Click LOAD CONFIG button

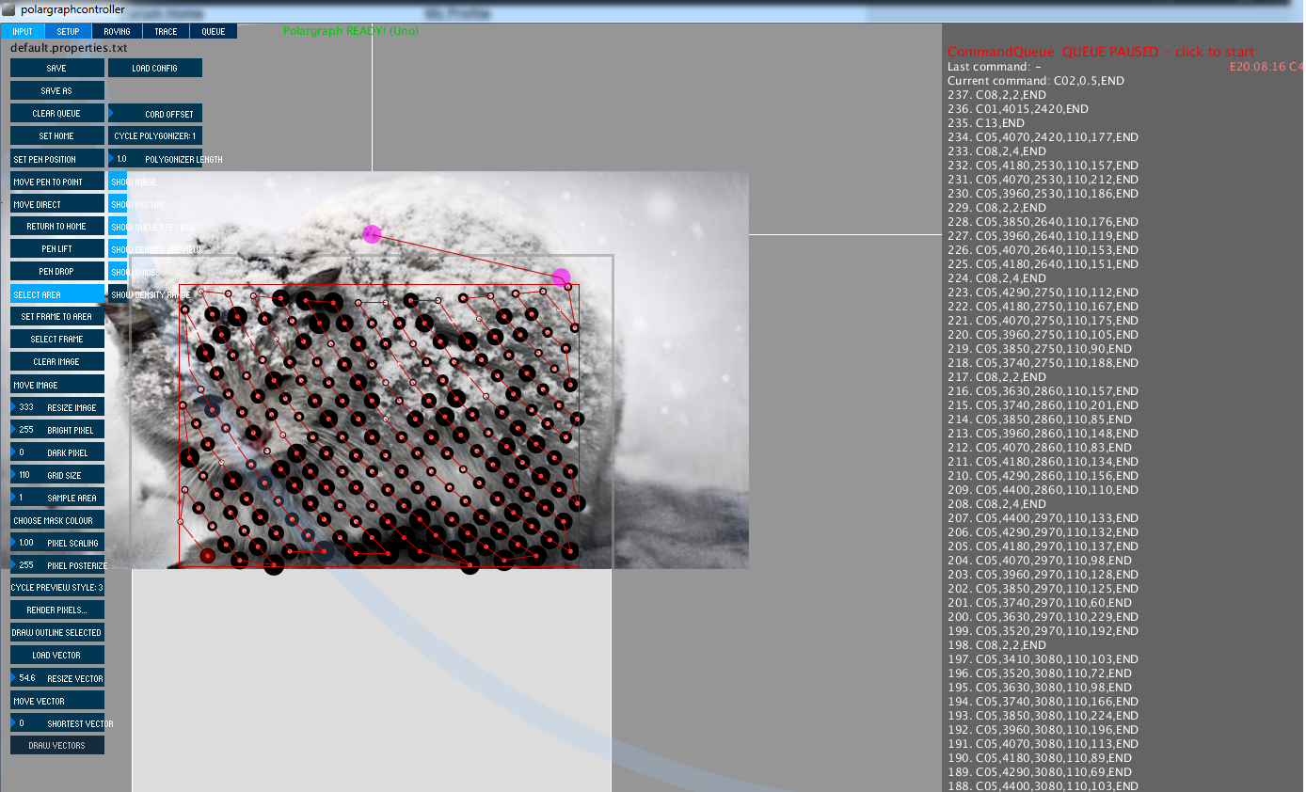155,68
